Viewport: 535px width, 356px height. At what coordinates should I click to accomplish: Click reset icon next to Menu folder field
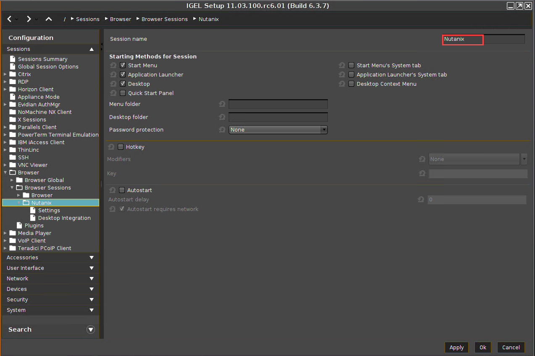pyautogui.click(x=222, y=104)
